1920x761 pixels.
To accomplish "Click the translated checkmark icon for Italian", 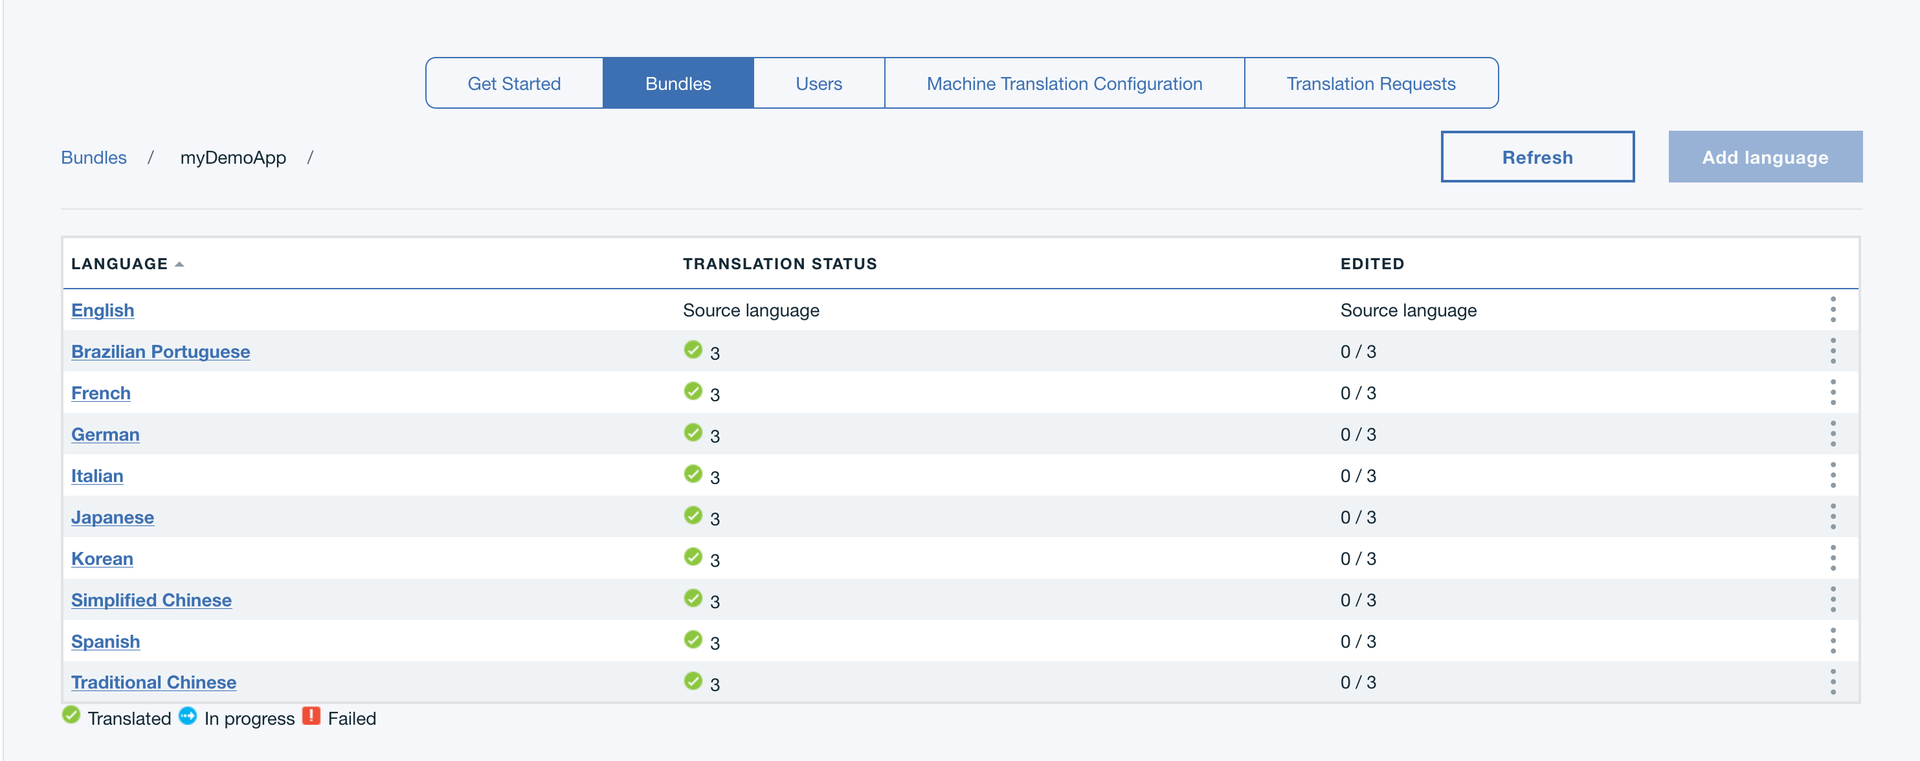I will click(x=693, y=473).
